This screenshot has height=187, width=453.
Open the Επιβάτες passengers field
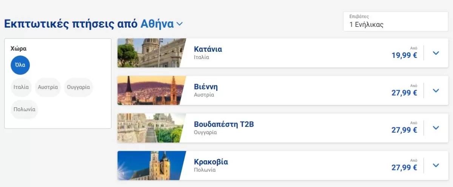pyautogui.click(x=396, y=22)
